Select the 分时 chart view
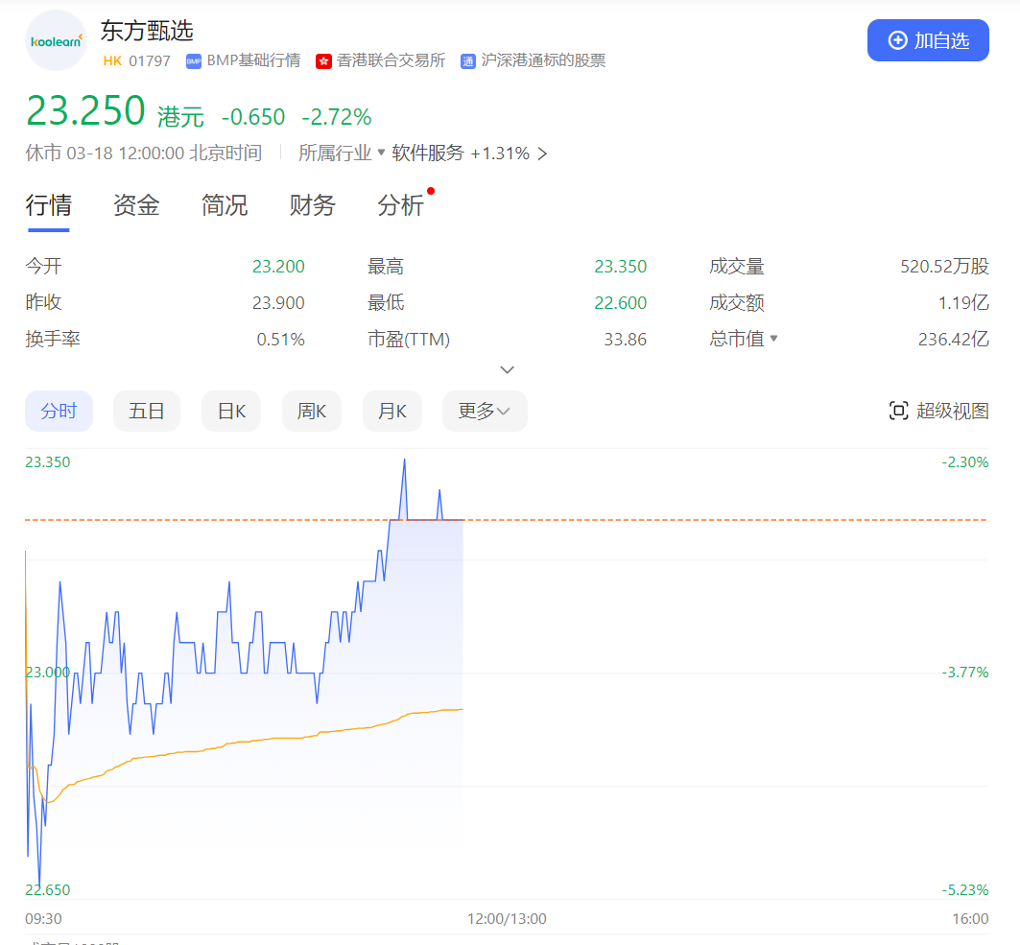 [59, 411]
